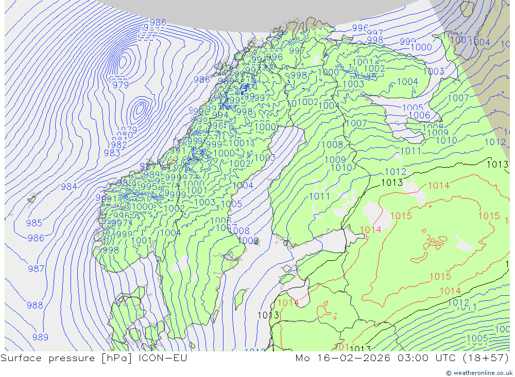Click the 'Surface pressure [hPa] ICON-EU' caption
515x377 pixels.
(94, 358)
